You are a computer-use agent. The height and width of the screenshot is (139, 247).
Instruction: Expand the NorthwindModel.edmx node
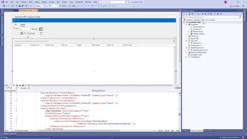(186, 53)
